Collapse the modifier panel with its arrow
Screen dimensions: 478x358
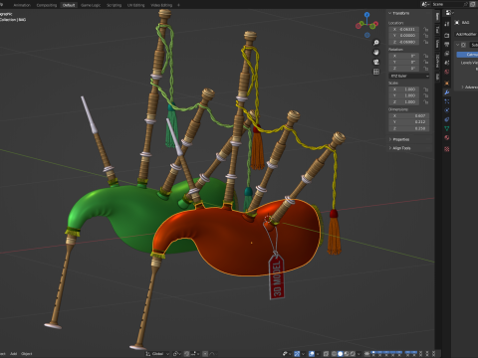point(458,45)
